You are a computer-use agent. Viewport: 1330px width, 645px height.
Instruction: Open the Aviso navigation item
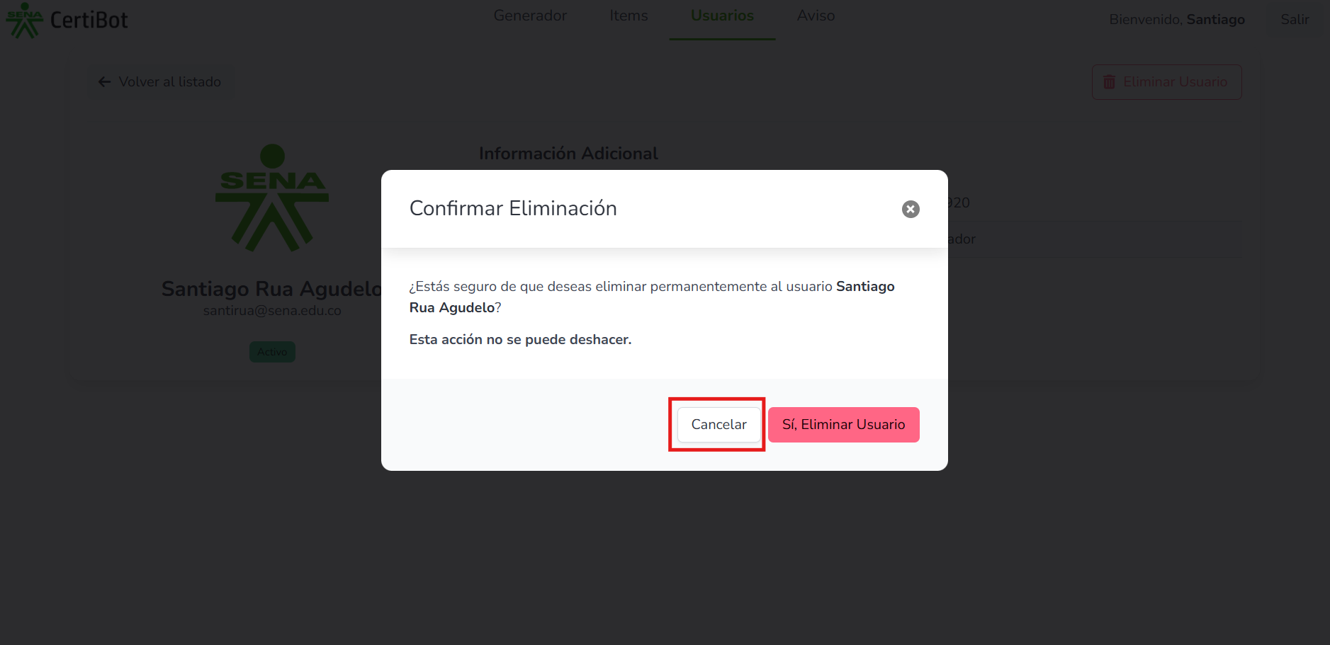point(816,16)
